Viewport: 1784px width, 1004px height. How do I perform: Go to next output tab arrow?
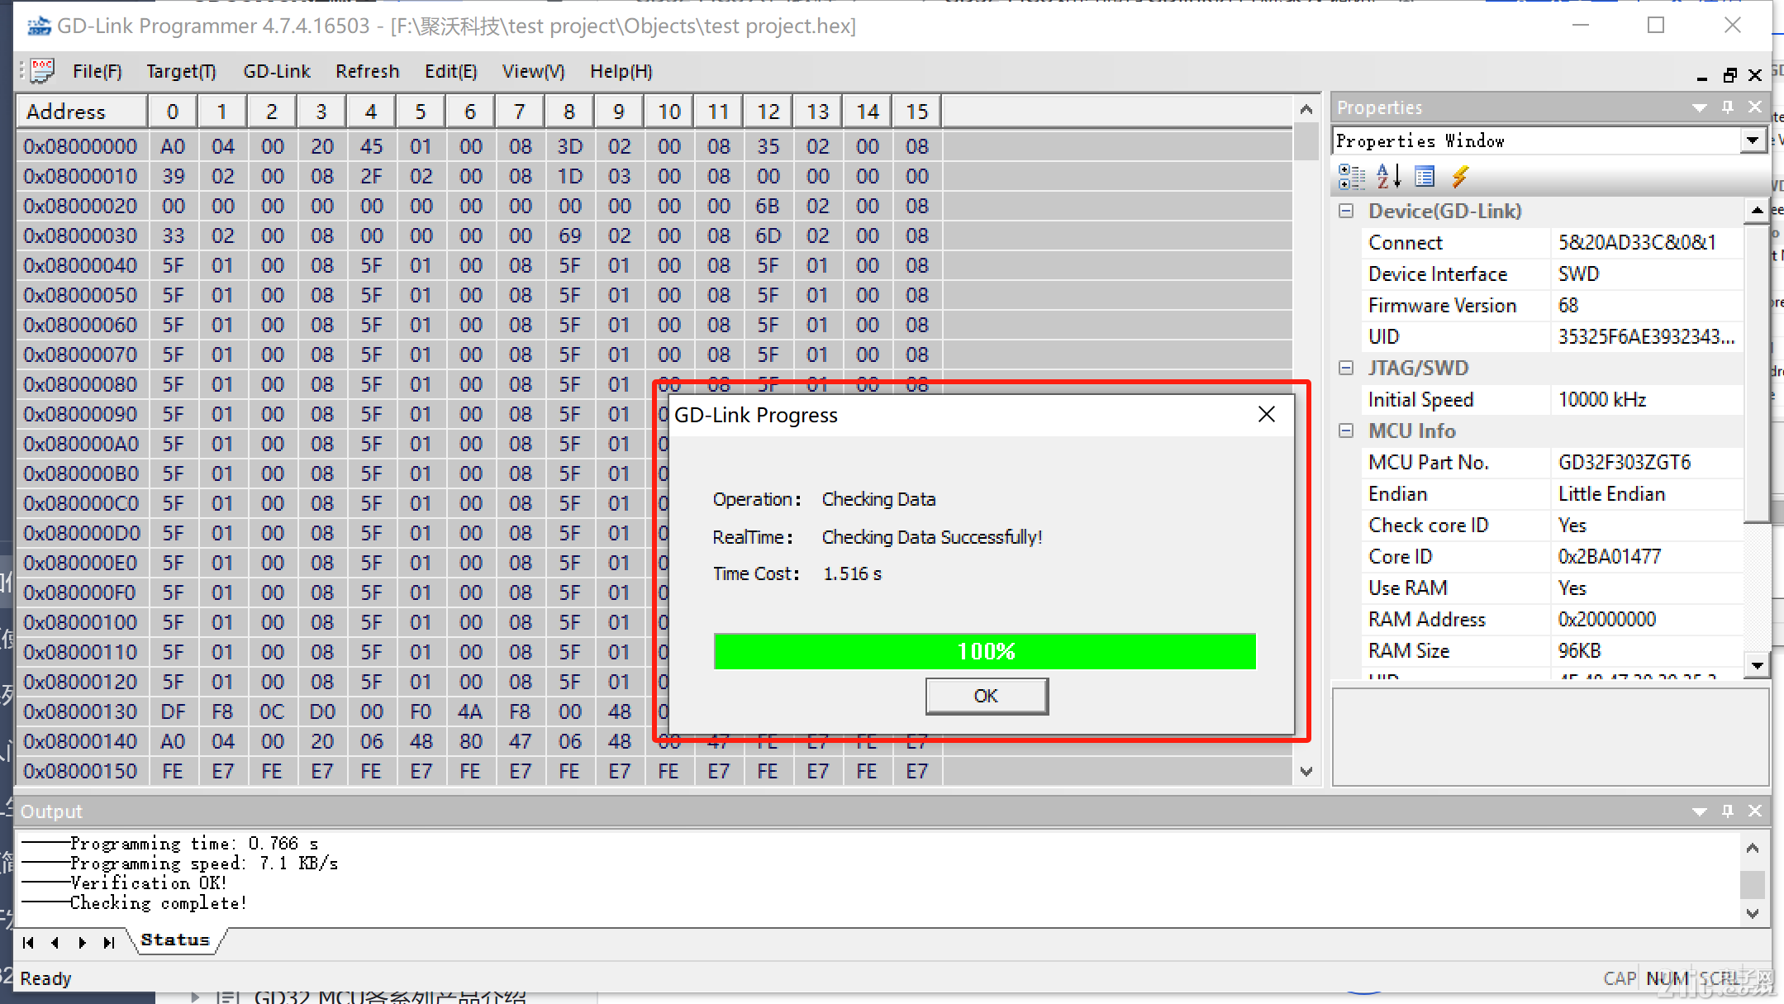tap(82, 942)
